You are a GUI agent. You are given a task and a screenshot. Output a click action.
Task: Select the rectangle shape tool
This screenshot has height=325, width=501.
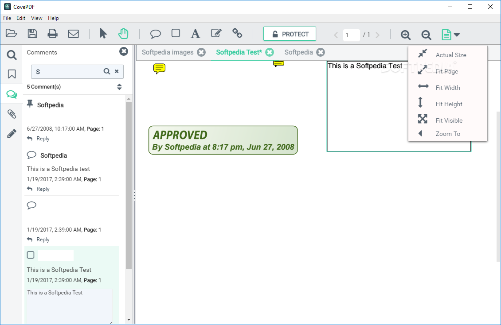pos(176,33)
